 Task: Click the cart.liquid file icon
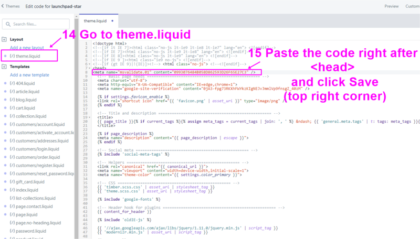(x=12, y=108)
